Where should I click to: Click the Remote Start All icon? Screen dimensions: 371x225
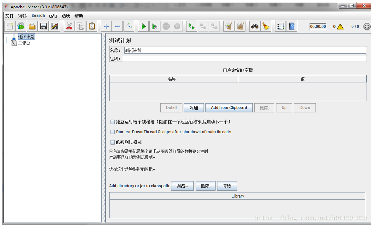[192, 26]
